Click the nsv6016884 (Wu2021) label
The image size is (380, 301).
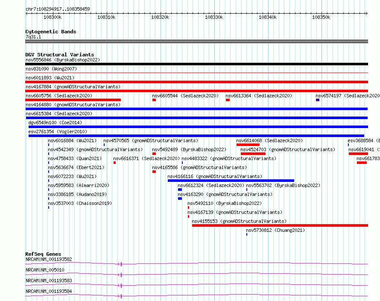72,140
